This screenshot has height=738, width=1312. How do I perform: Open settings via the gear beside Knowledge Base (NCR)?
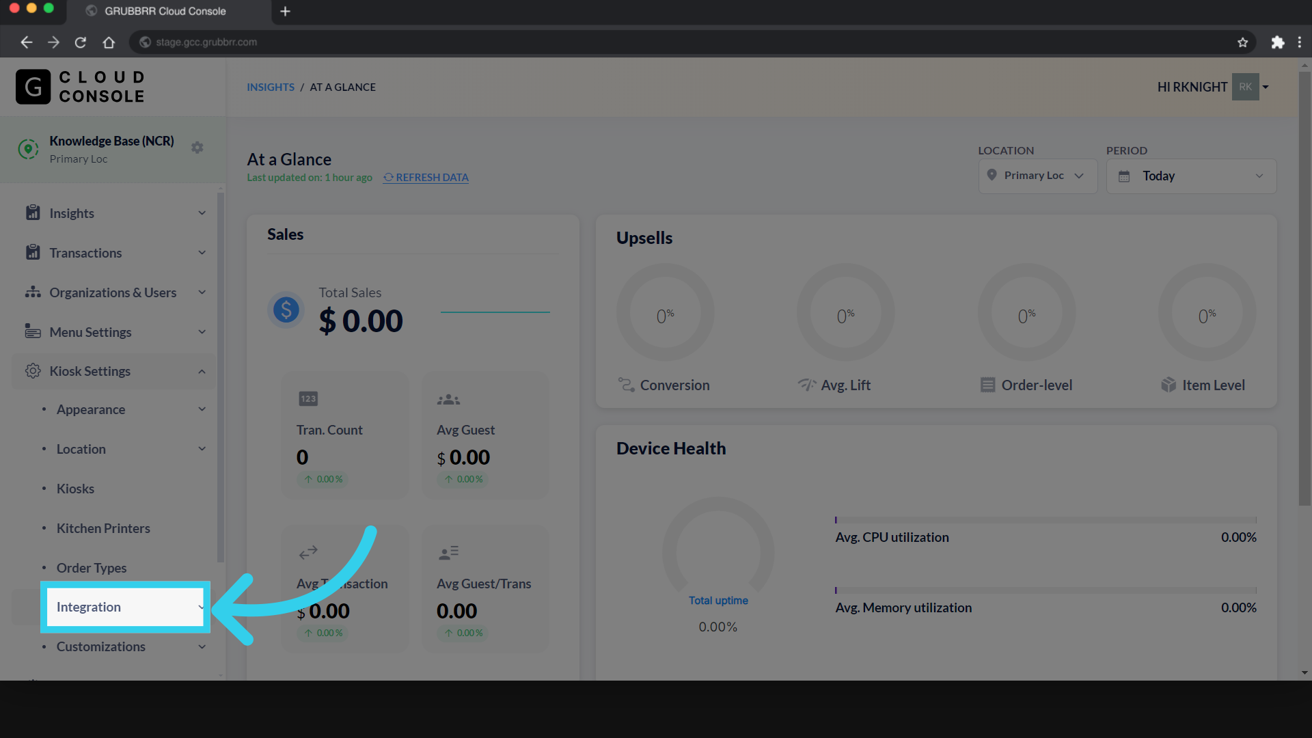coord(197,146)
